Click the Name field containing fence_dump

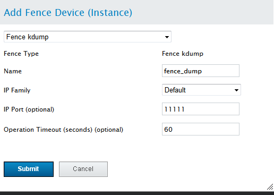(x=201, y=71)
